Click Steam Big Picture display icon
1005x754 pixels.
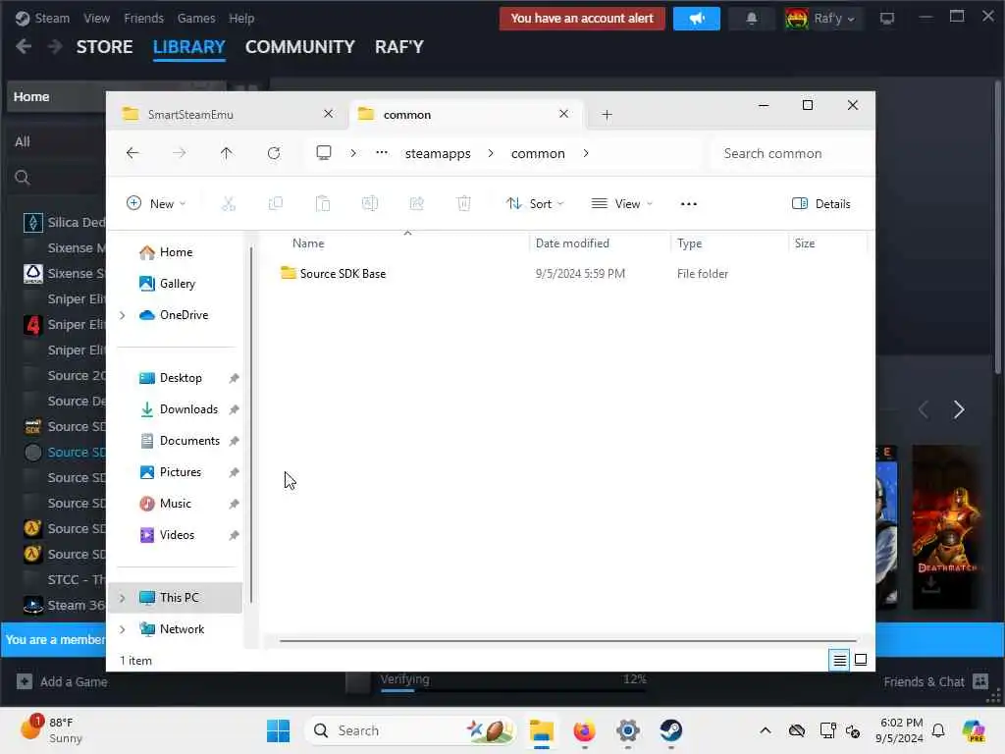coord(887,19)
